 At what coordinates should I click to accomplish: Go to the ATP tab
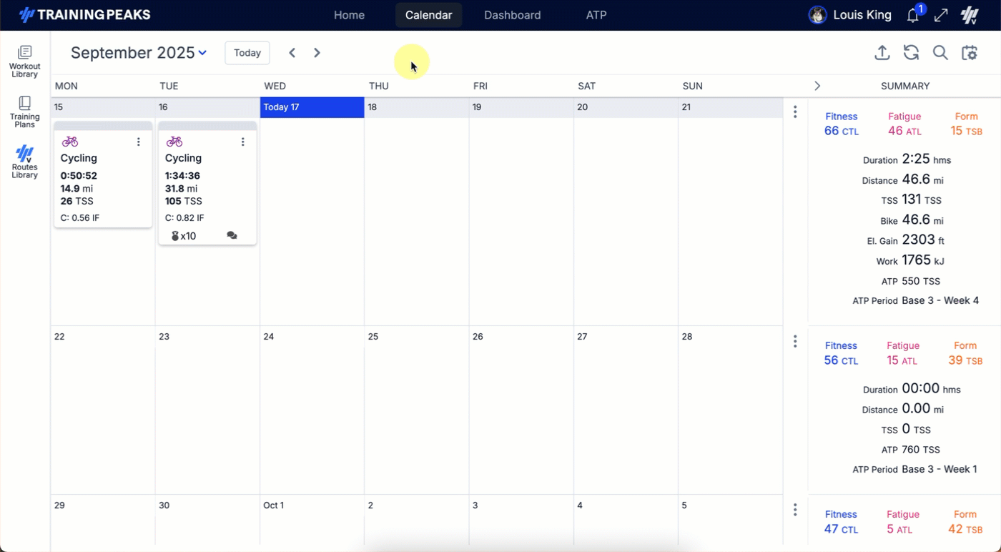[x=596, y=15]
